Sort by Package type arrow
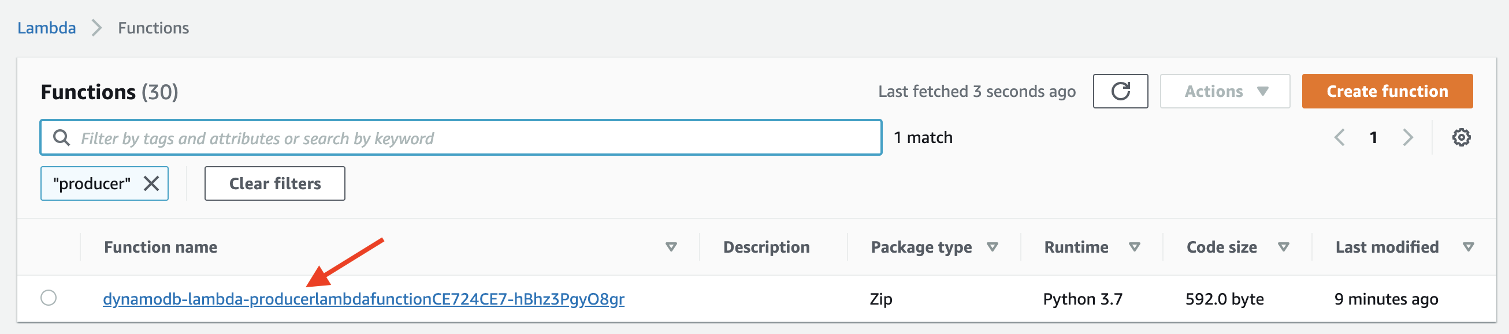Viewport: 1509px width, 334px height. point(993,247)
